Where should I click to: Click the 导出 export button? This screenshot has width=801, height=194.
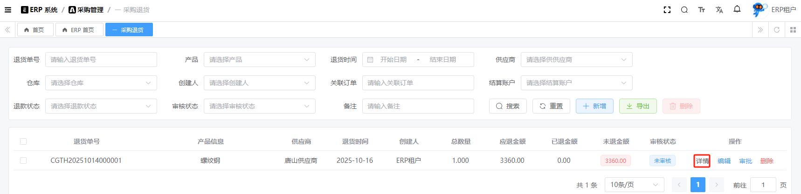tap(638, 106)
